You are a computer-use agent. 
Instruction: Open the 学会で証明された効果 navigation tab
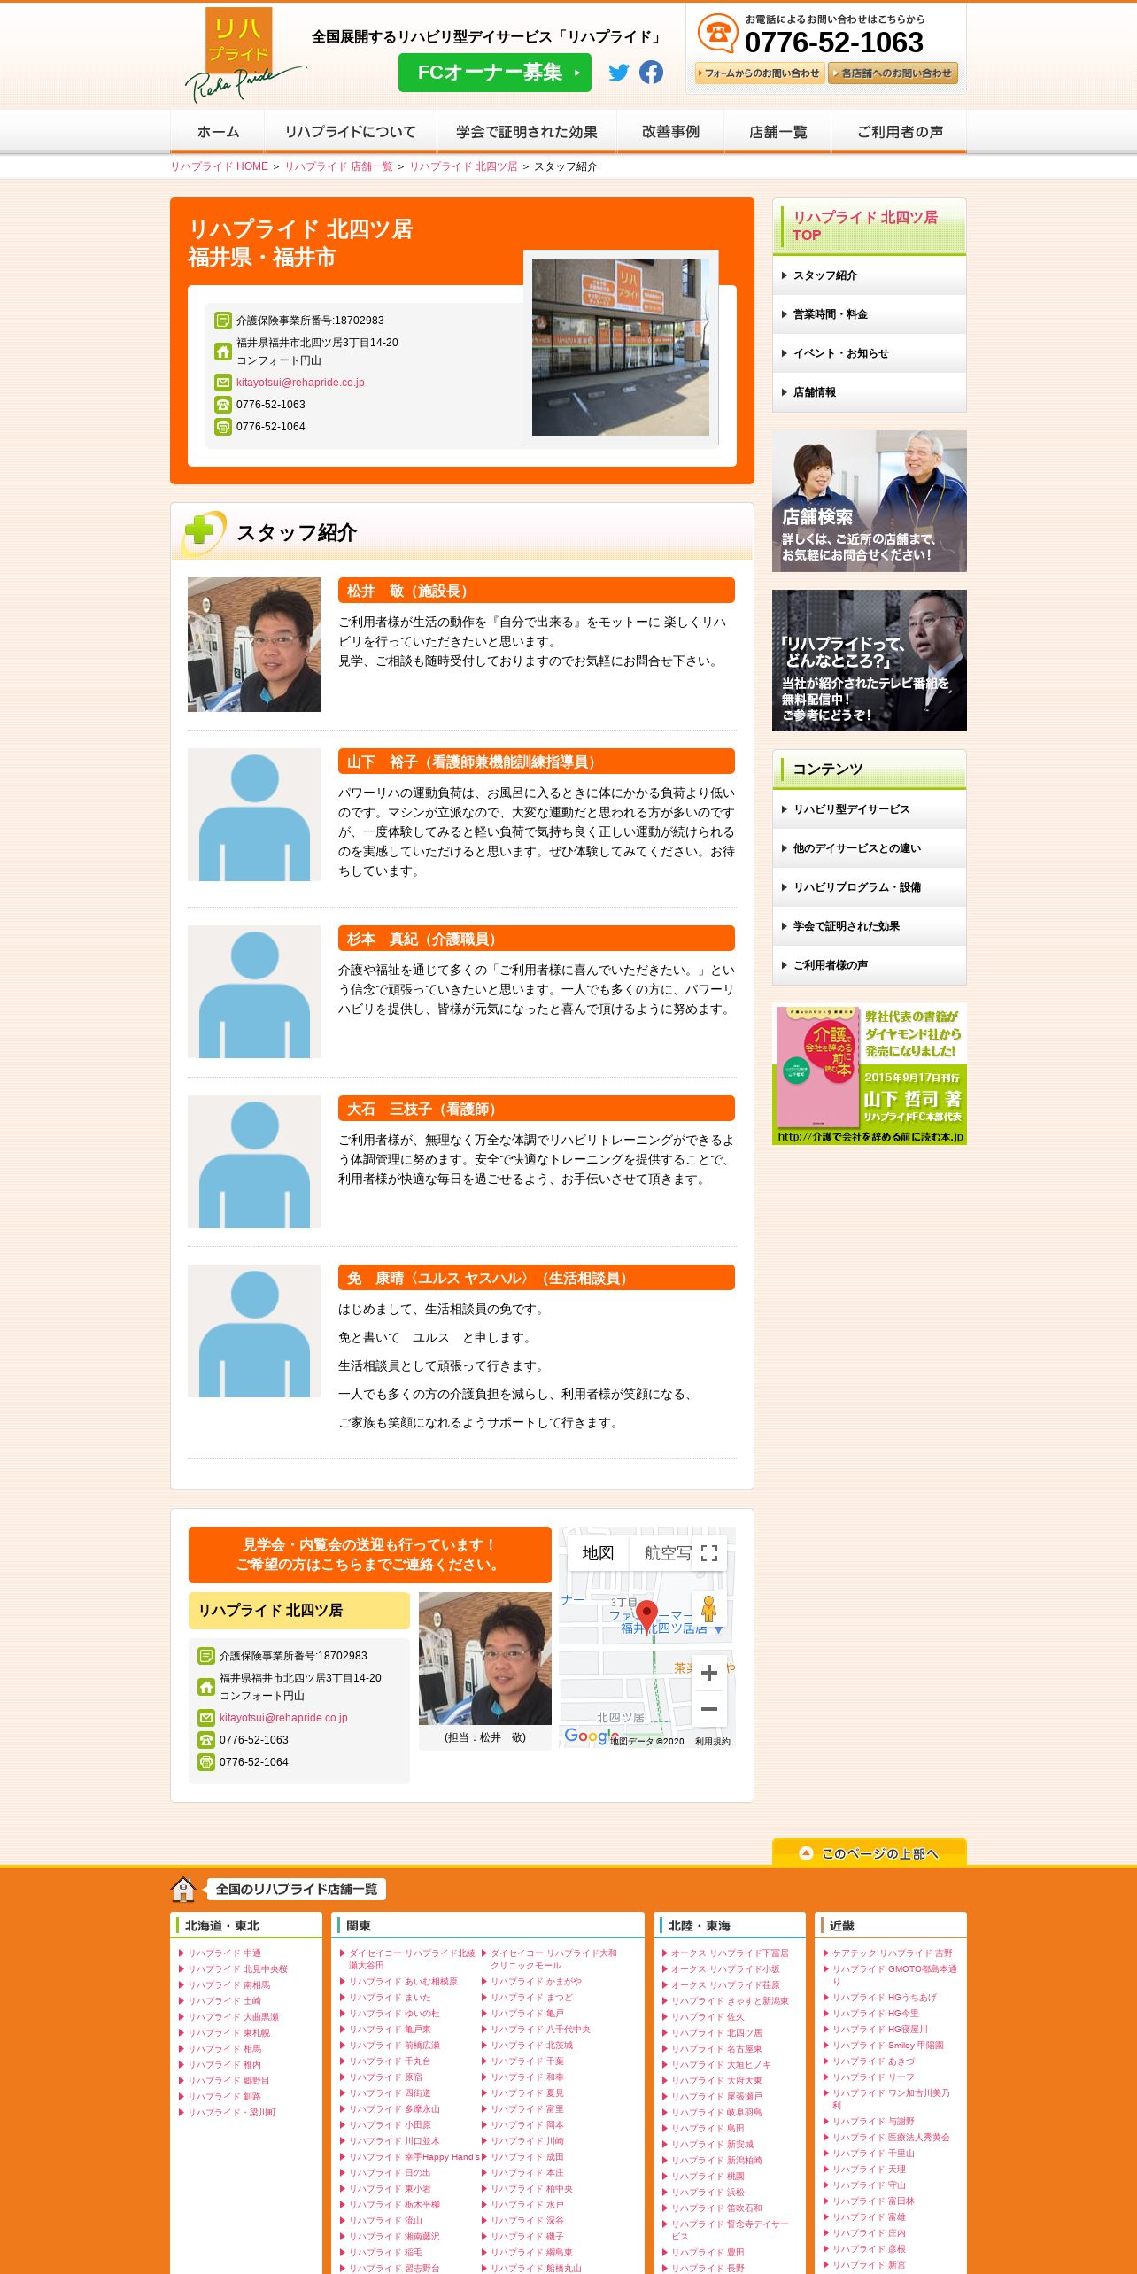[x=527, y=132]
